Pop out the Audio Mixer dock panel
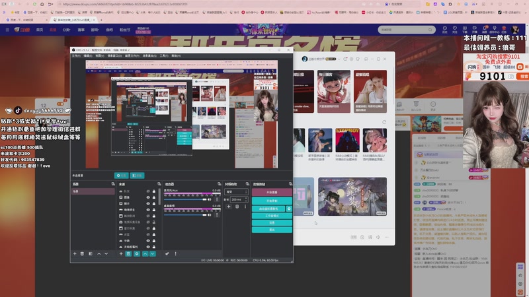 coord(220,184)
